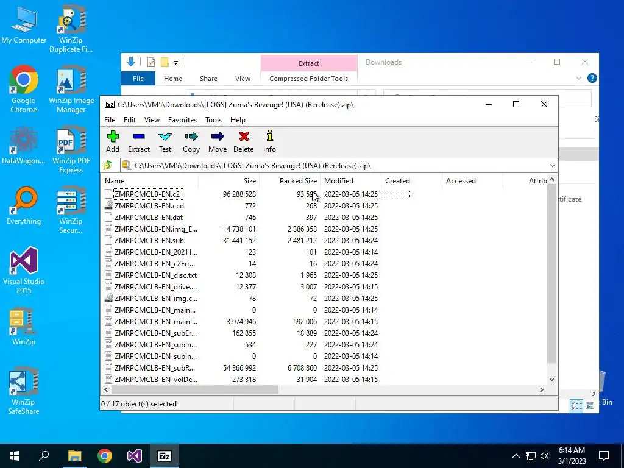
Task: Open the Help menu in 7-Zip
Action: click(238, 120)
